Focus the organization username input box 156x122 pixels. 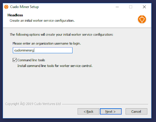[43, 50]
